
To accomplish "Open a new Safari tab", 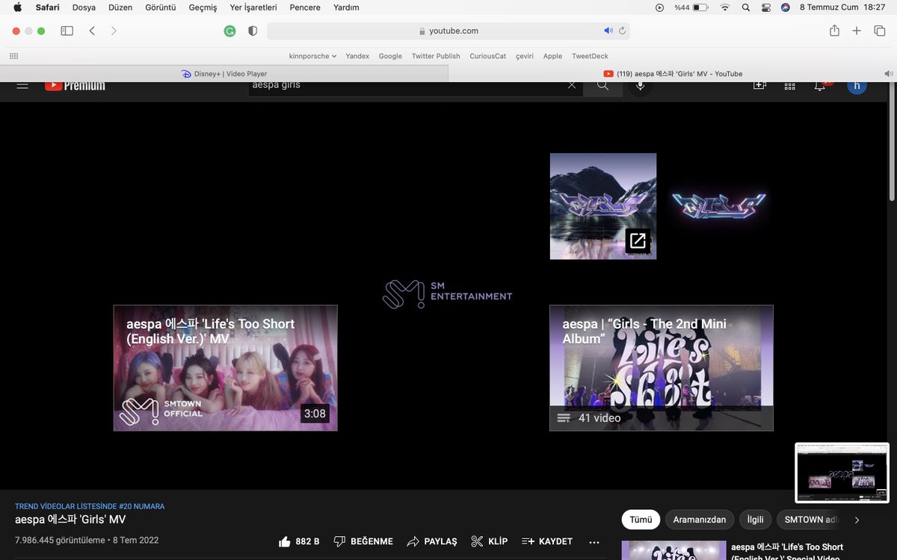I will (x=857, y=31).
